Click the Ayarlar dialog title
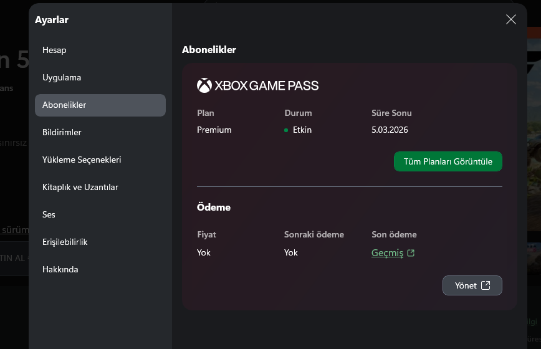 (52, 20)
